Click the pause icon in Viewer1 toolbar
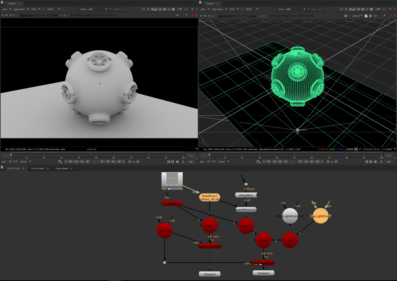The width and height of the screenshot is (397, 281). (x=173, y=9)
